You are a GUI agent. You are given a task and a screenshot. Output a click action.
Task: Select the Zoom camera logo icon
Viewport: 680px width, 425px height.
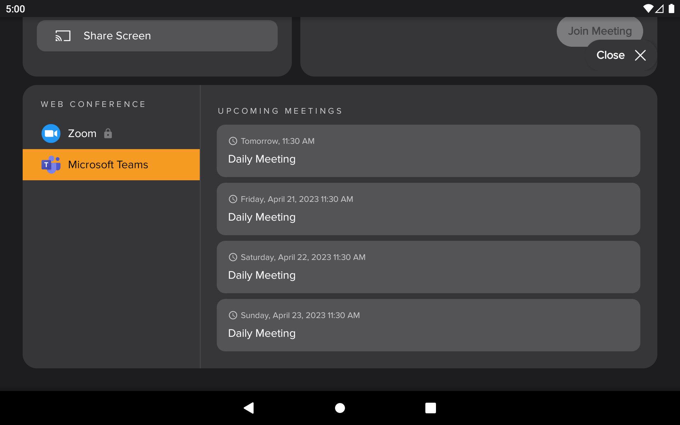(51, 134)
